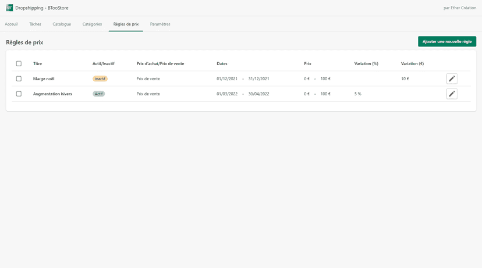Check the Augmentation hivers row checkbox
This screenshot has width=482, height=271.
(x=19, y=94)
